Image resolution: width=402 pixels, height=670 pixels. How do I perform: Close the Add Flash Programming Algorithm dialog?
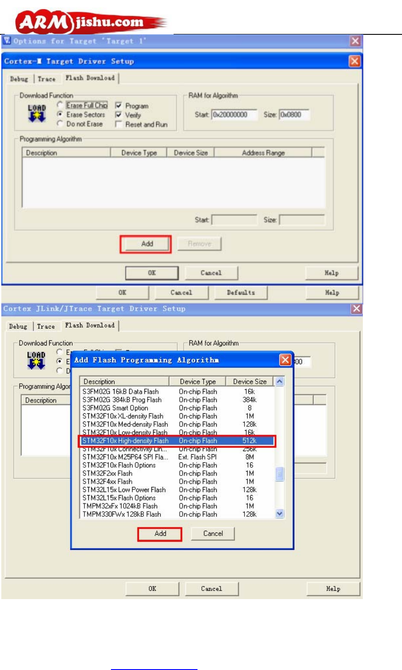click(x=285, y=360)
